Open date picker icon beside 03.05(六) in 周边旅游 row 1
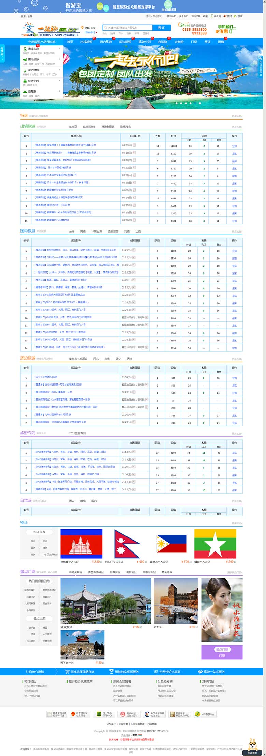 pyautogui.click(x=134, y=377)
